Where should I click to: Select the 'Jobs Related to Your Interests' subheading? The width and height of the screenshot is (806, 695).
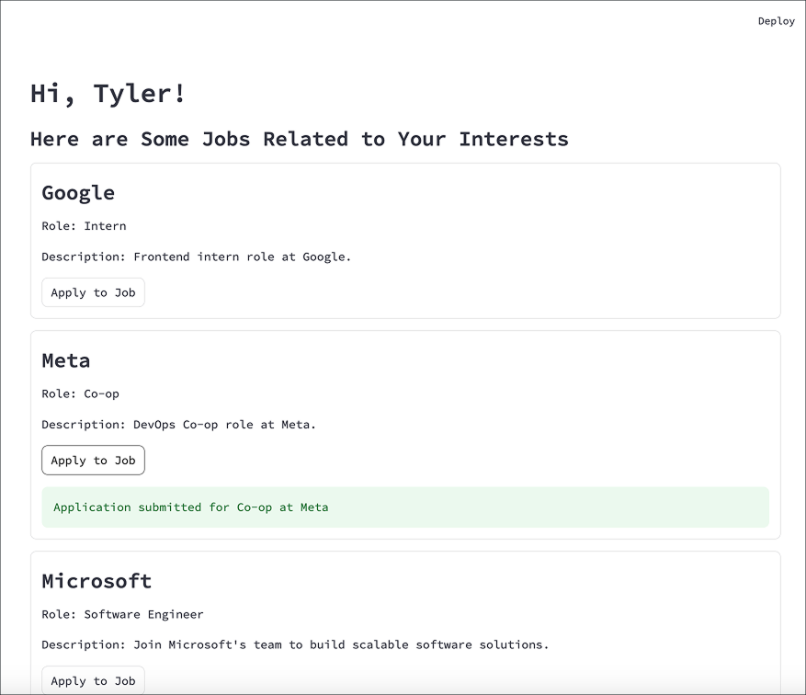[300, 140]
